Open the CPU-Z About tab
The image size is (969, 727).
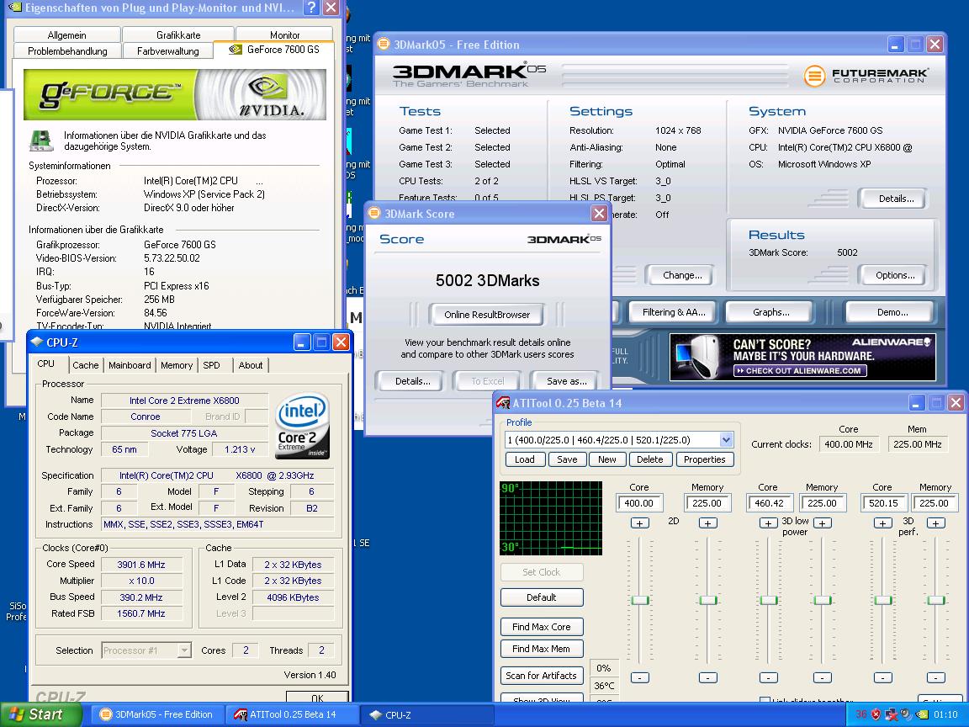251,364
